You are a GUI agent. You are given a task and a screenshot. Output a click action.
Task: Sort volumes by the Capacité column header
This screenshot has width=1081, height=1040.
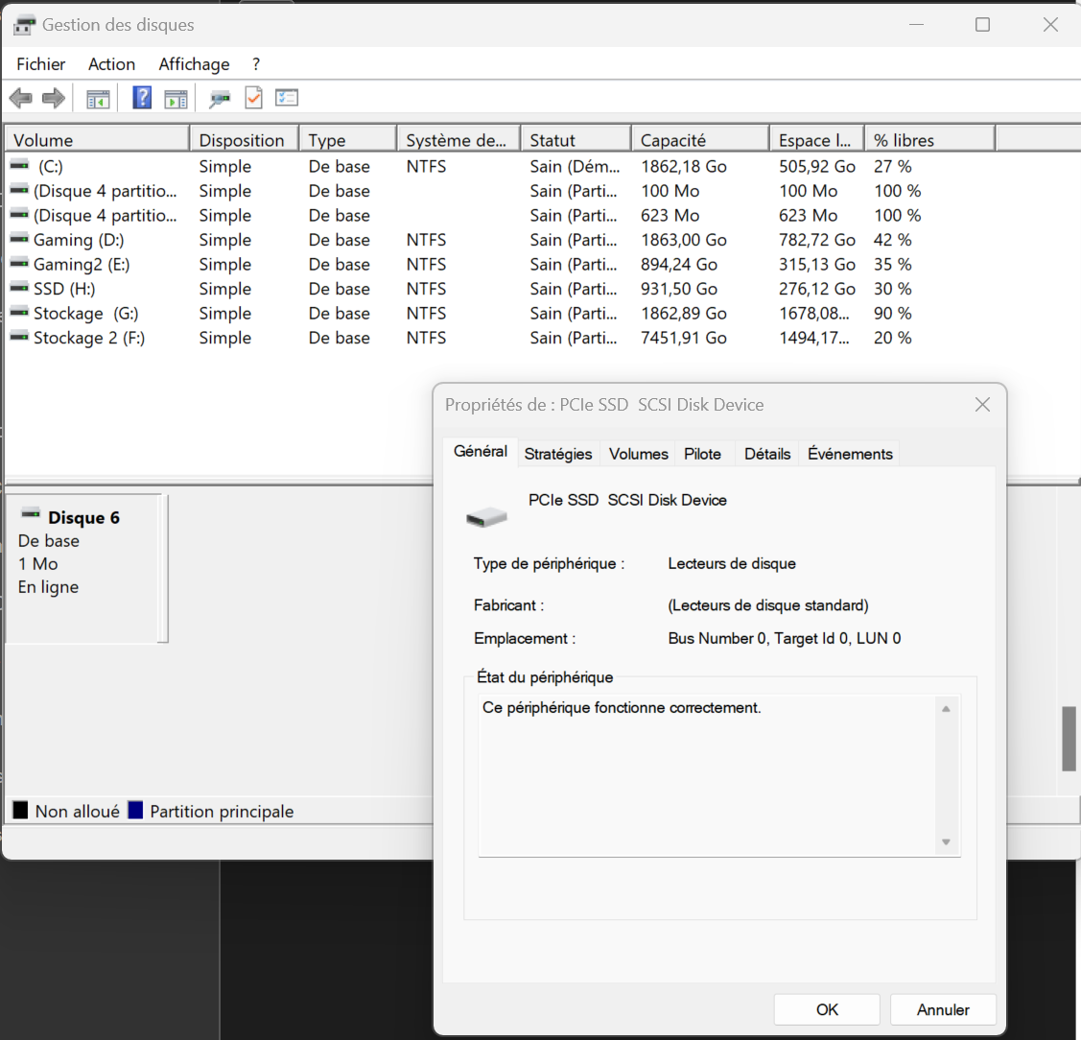(x=673, y=140)
